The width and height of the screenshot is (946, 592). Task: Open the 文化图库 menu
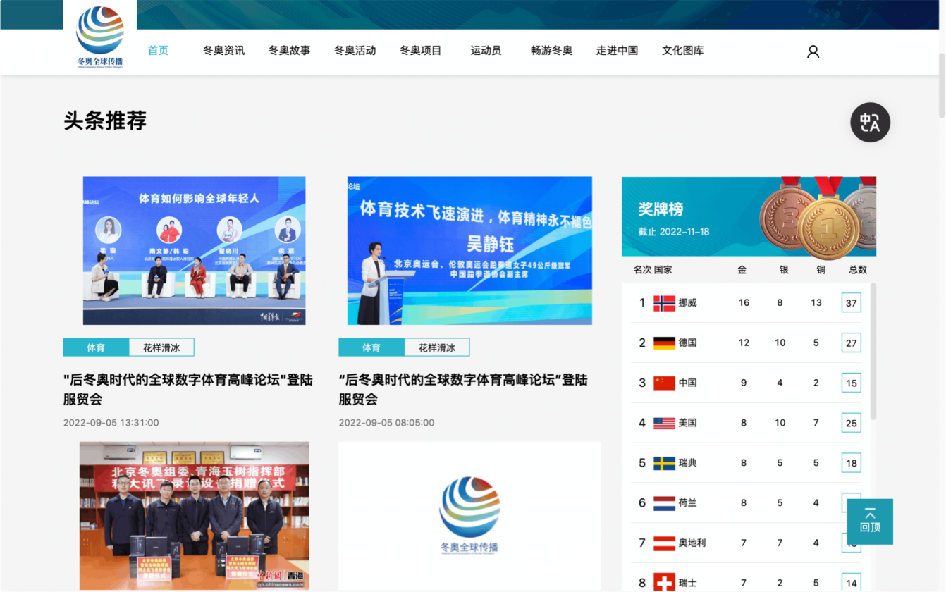tap(682, 51)
